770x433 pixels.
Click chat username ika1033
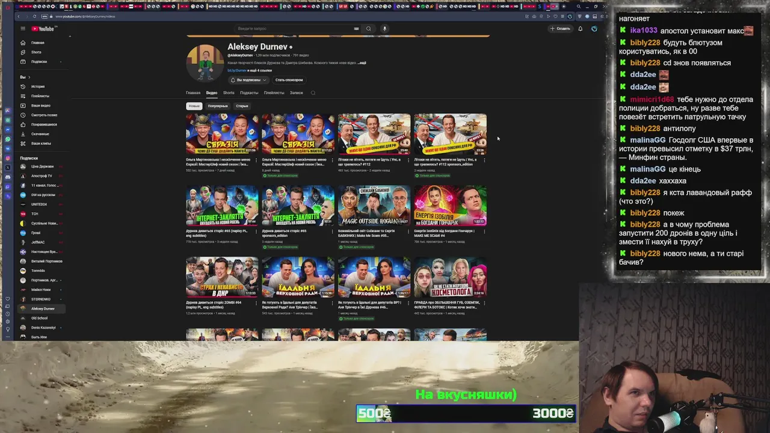[x=644, y=30]
